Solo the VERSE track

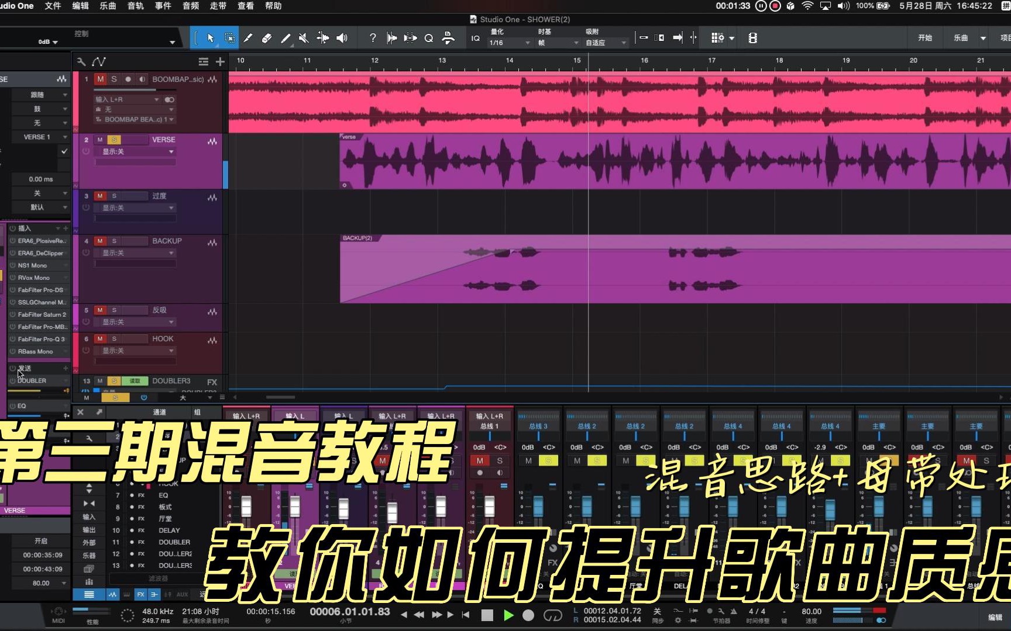[114, 140]
